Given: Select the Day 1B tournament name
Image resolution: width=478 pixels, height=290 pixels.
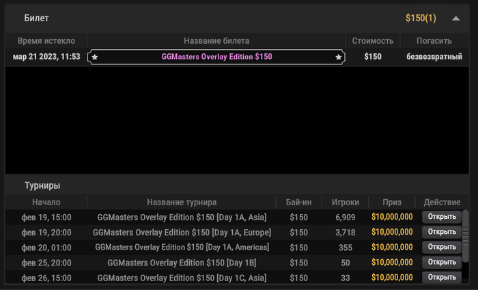Looking at the screenshot, I should (x=182, y=263).
